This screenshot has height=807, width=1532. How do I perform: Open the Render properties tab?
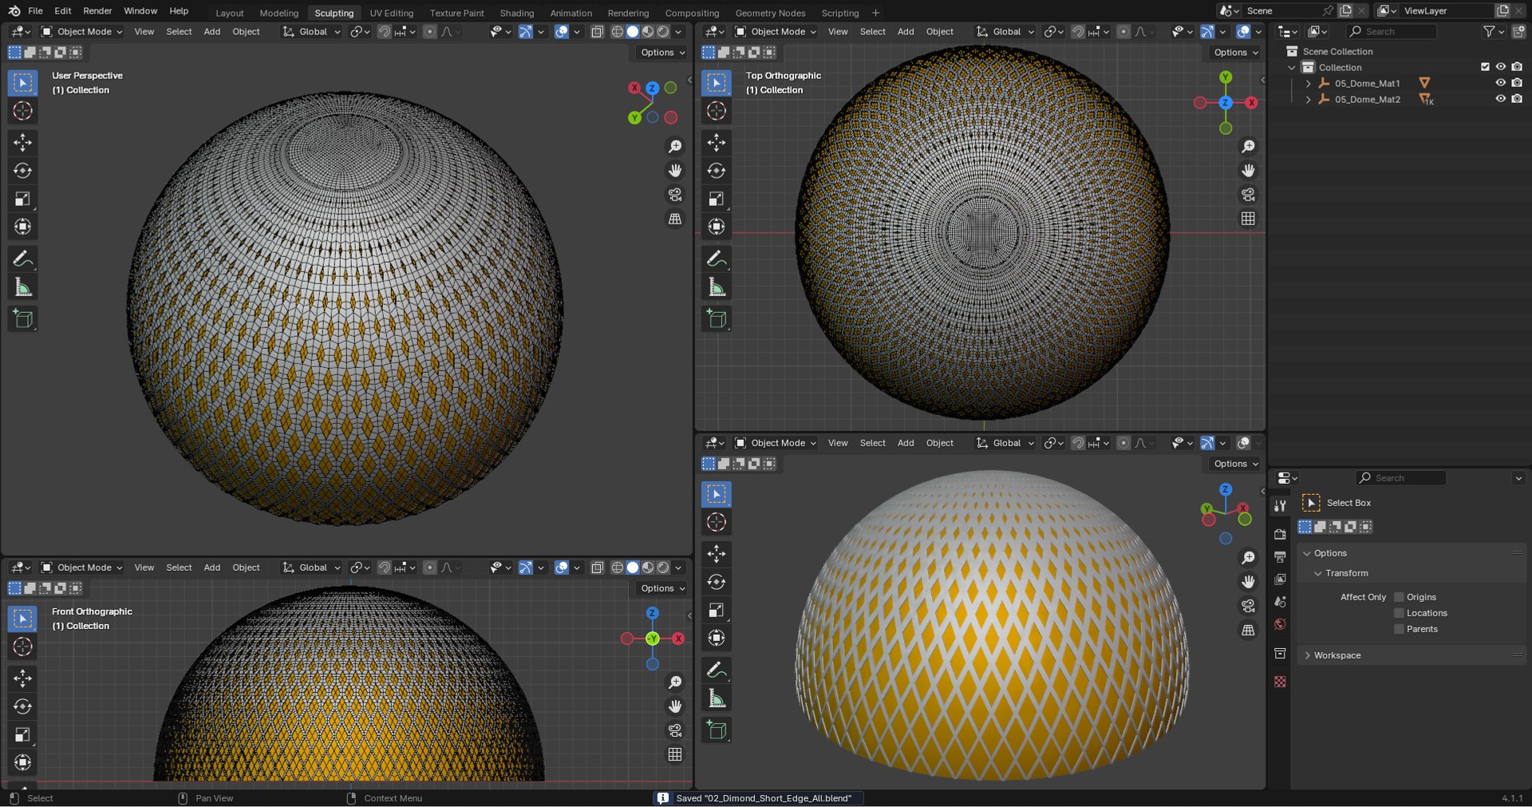1280,534
